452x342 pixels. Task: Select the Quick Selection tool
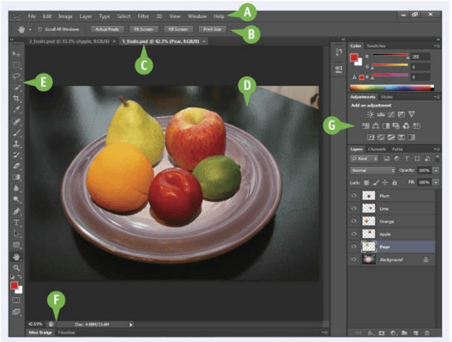(16, 88)
